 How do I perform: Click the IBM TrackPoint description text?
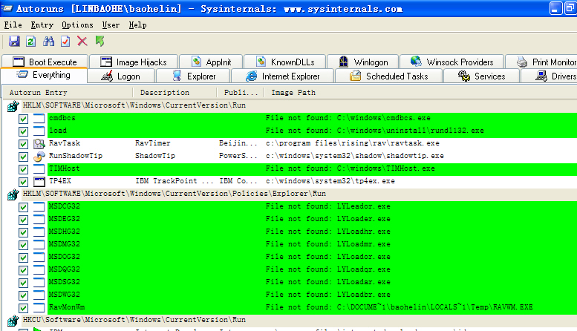click(x=174, y=181)
